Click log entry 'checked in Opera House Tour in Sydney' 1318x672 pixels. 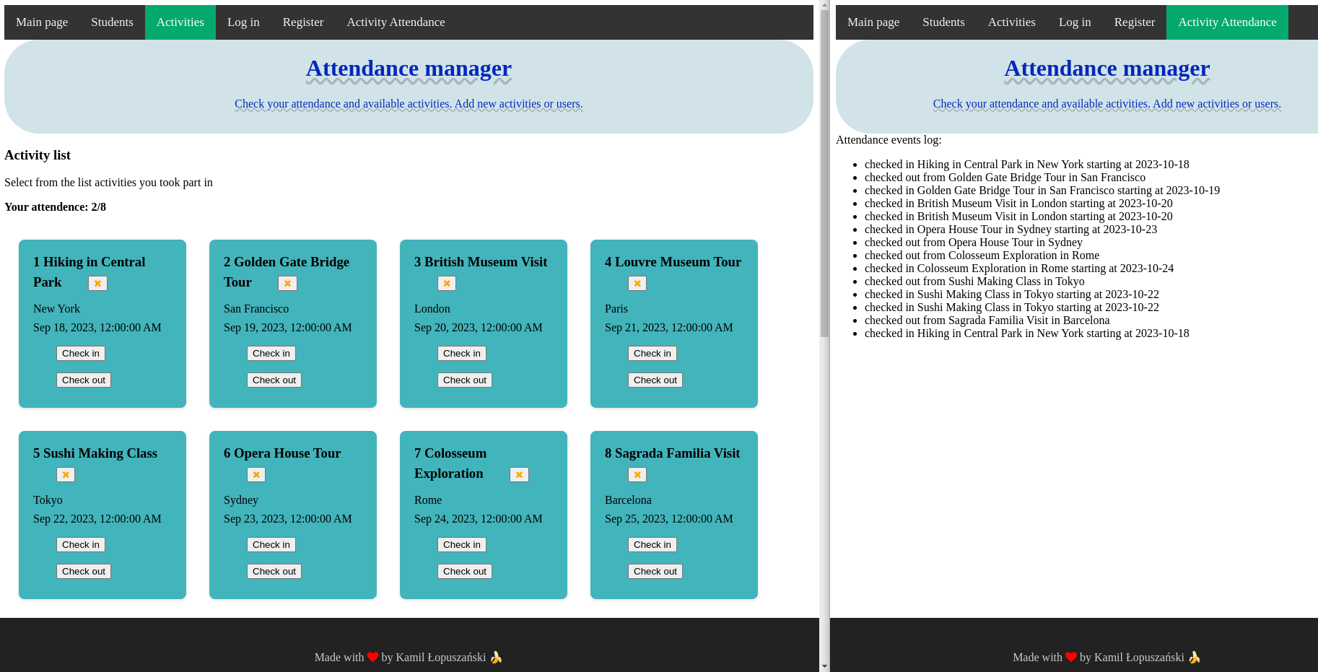click(1011, 230)
